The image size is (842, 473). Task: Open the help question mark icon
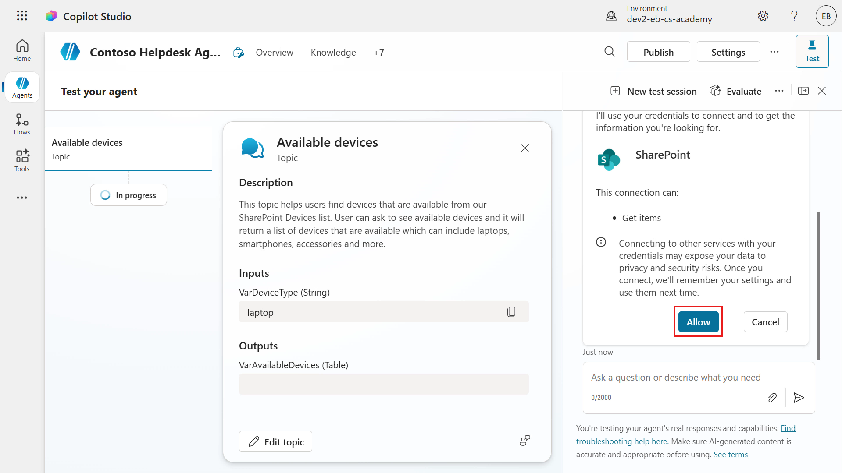coord(794,16)
